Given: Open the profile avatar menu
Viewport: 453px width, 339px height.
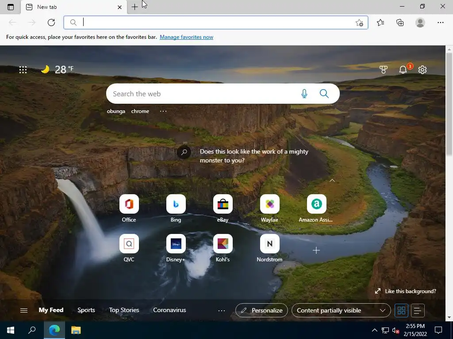Looking at the screenshot, I should (x=420, y=23).
